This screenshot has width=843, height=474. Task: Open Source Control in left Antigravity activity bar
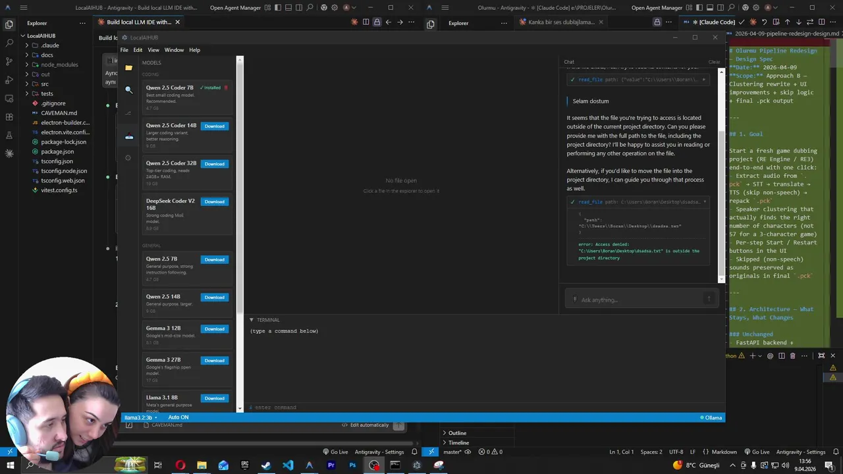(x=9, y=61)
